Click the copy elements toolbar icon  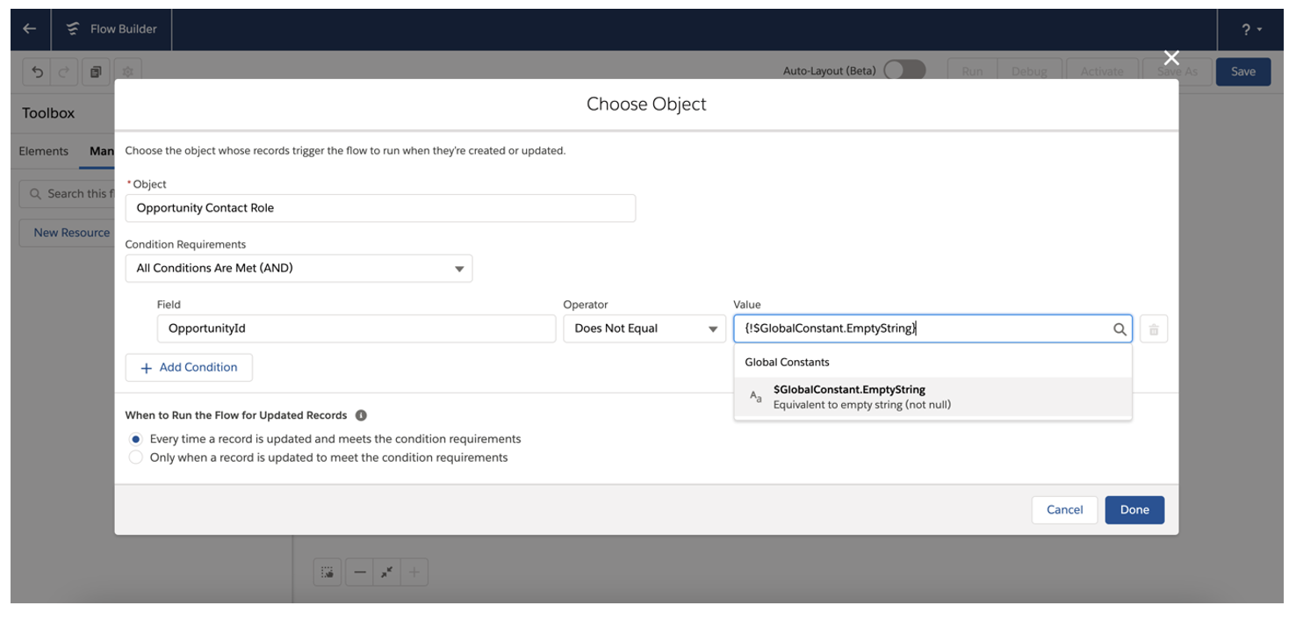[x=96, y=72]
